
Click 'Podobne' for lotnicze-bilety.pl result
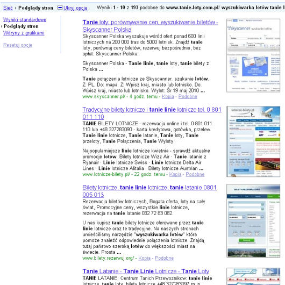[195, 174]
